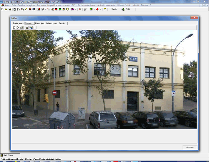Click the delete X icon in Gràfics toolbar
Screen dimensions: 209x162
coord(18,28)
